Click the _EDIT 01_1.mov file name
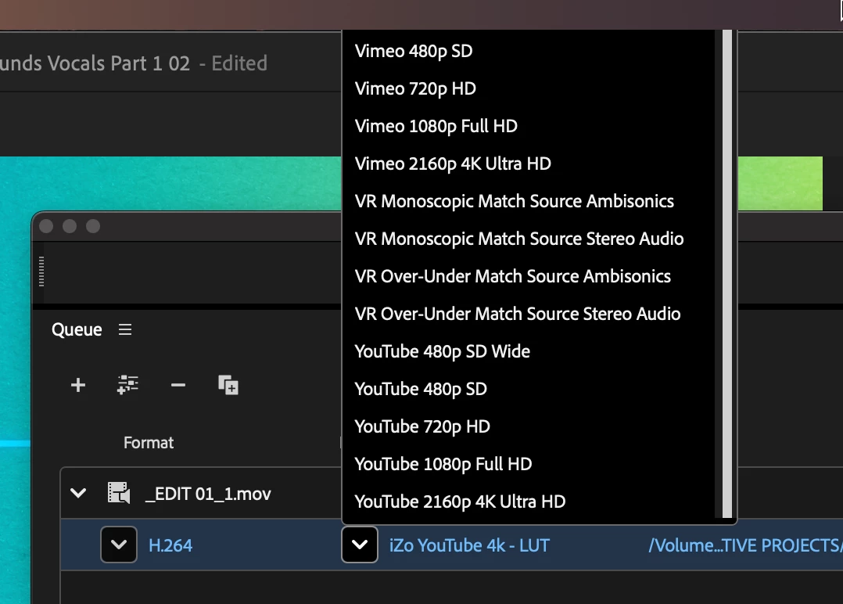 point(208,494)
